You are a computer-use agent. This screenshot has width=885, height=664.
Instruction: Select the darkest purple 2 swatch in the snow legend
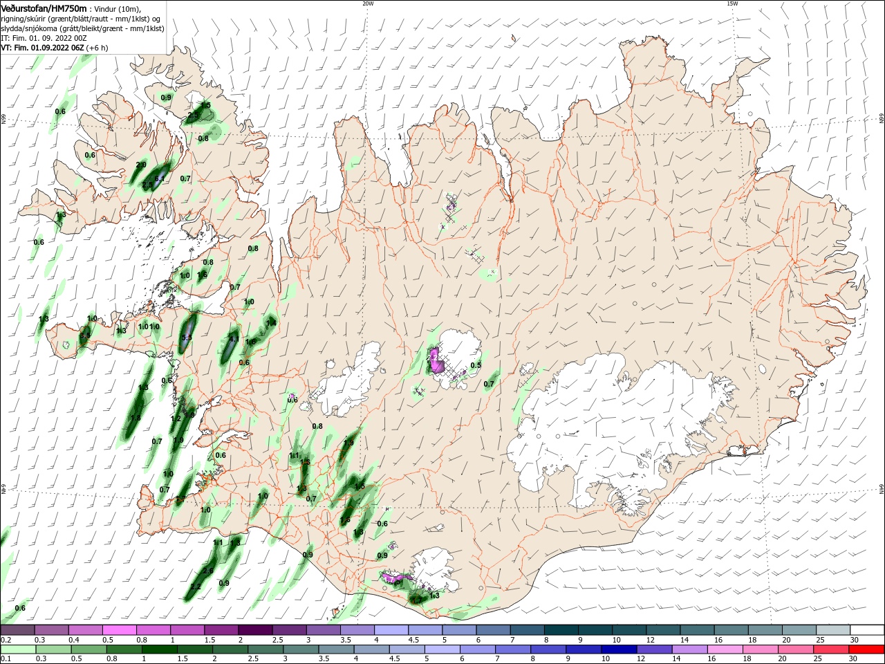pyautogui.click(x=254, y=630)
